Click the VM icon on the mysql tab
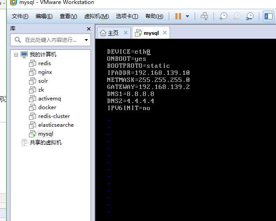 pos(138,33)
